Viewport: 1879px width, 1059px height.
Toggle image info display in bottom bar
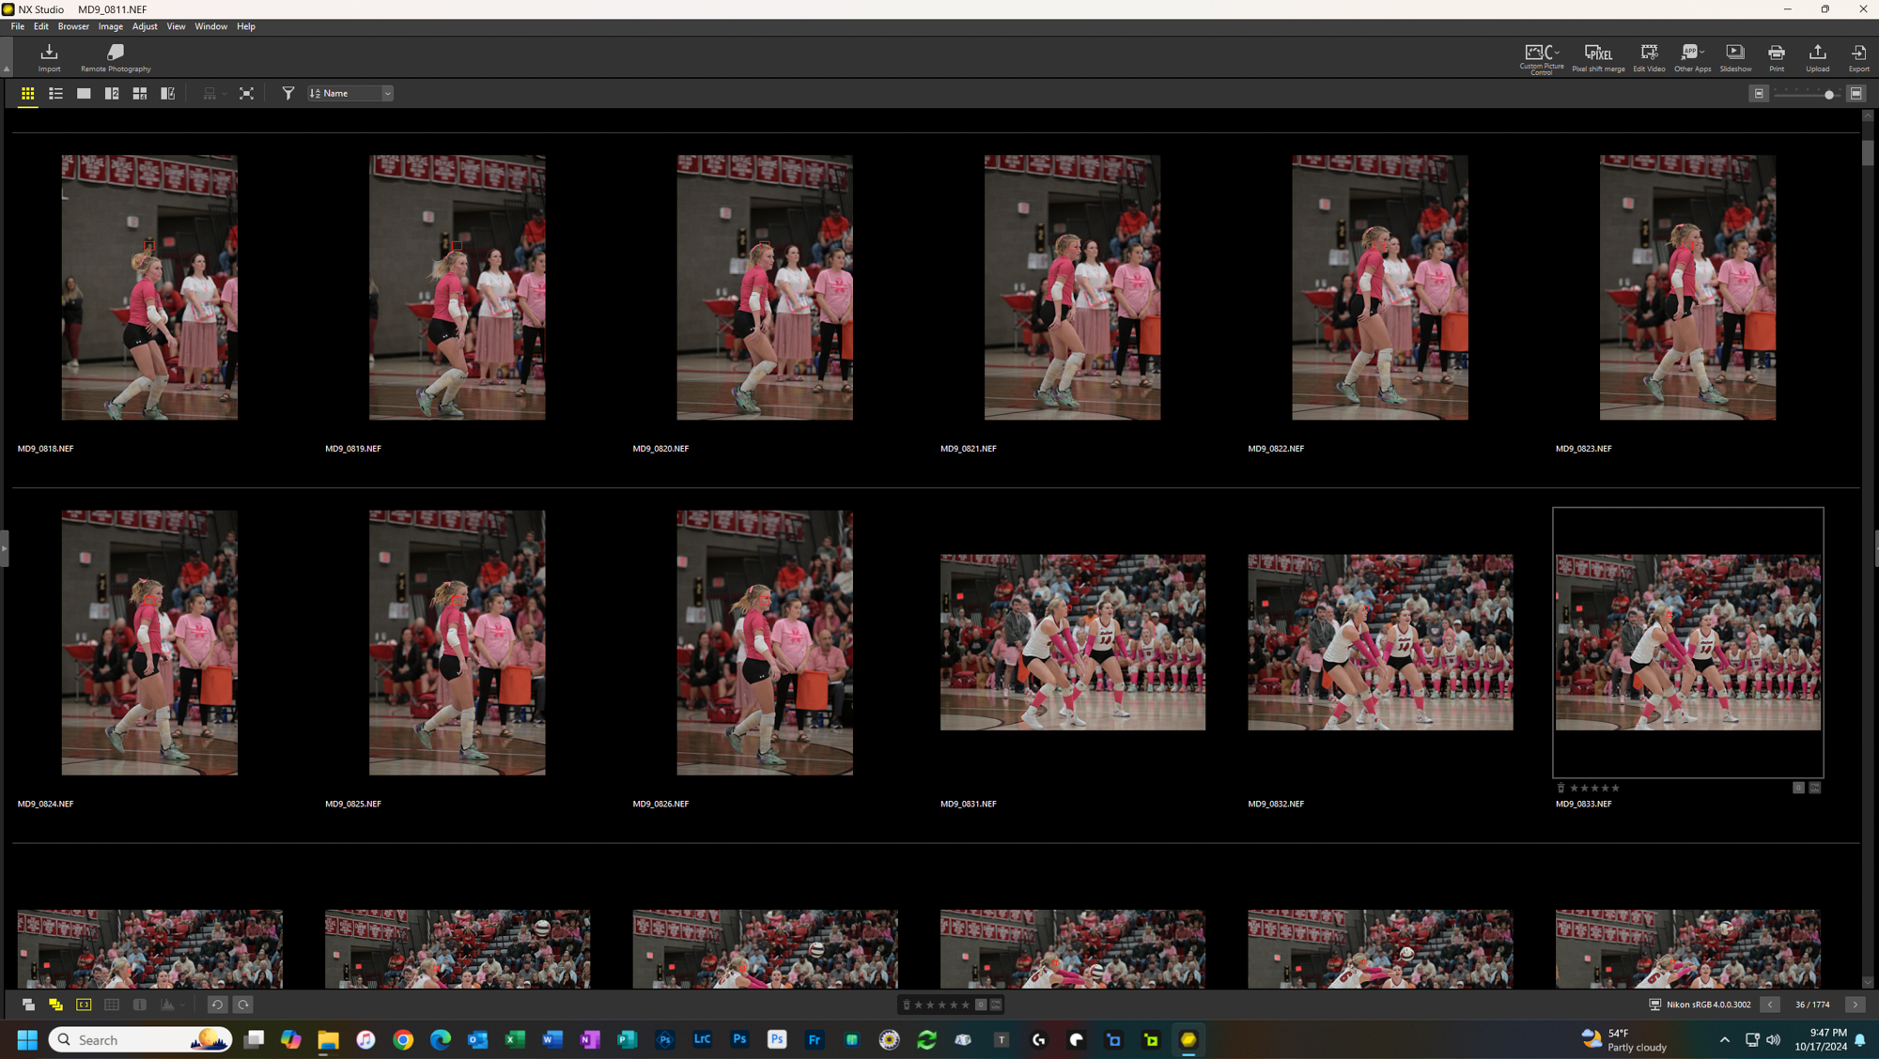tap(139, 1005)
